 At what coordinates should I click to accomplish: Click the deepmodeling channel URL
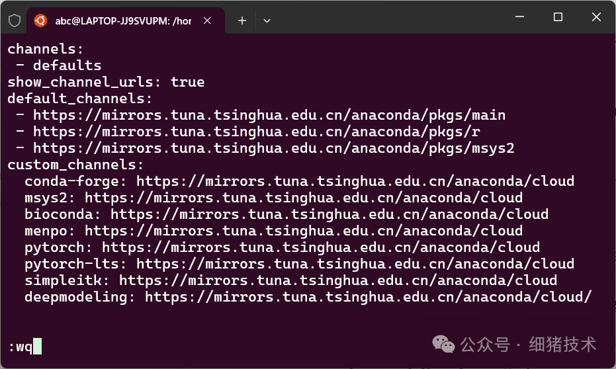point(368,297)
